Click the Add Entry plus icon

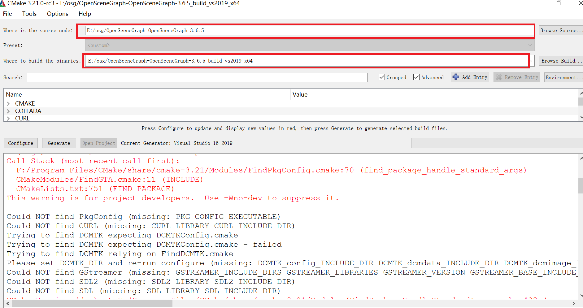pyautogui.click(x=456, y=77)
